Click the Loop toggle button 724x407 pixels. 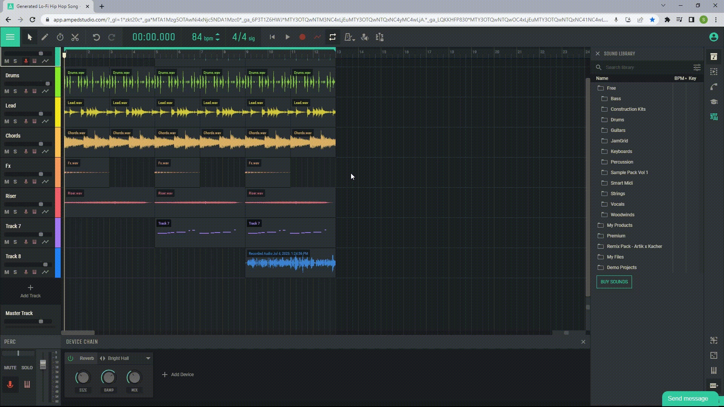(332, 37)
